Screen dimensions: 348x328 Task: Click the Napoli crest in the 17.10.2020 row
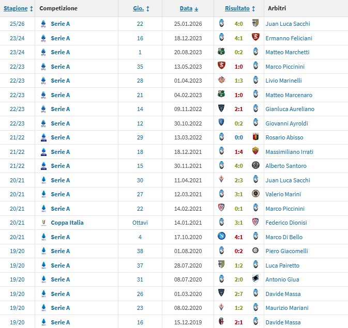222,237
